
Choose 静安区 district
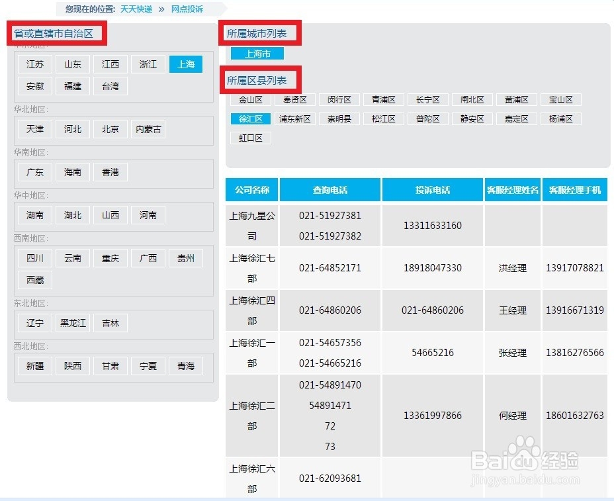472,119
